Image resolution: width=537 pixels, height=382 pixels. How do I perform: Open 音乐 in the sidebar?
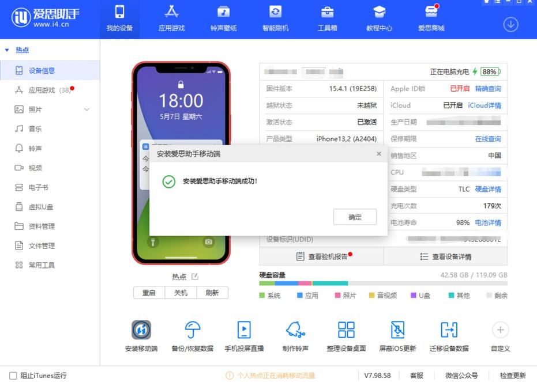click(x=50, y=129)
